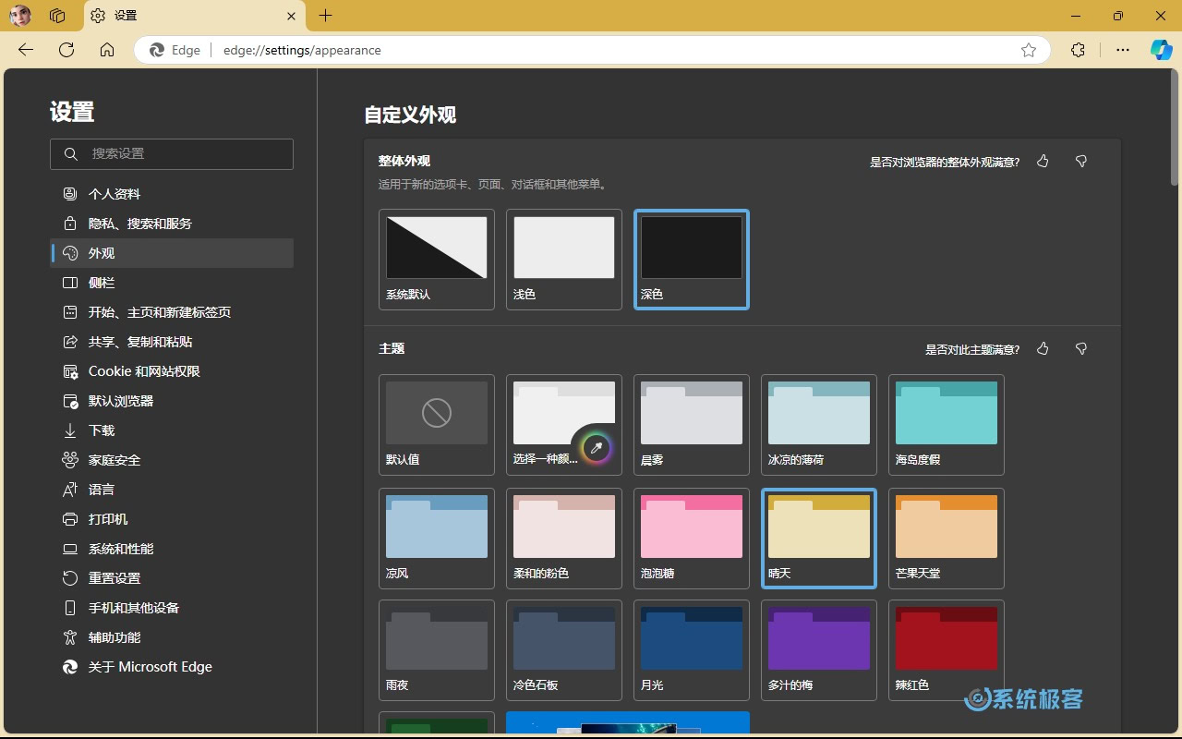Open 下载 settings

coord(172,430)
